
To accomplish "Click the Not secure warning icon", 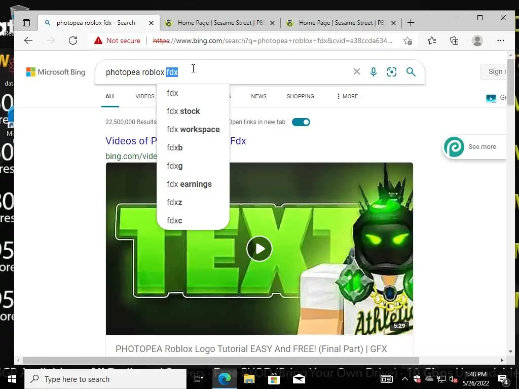I will tap(98, 41).
